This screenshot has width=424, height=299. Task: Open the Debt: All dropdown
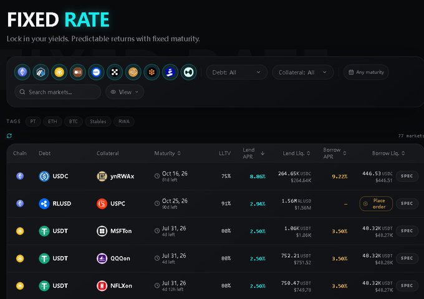pos(236,72)
